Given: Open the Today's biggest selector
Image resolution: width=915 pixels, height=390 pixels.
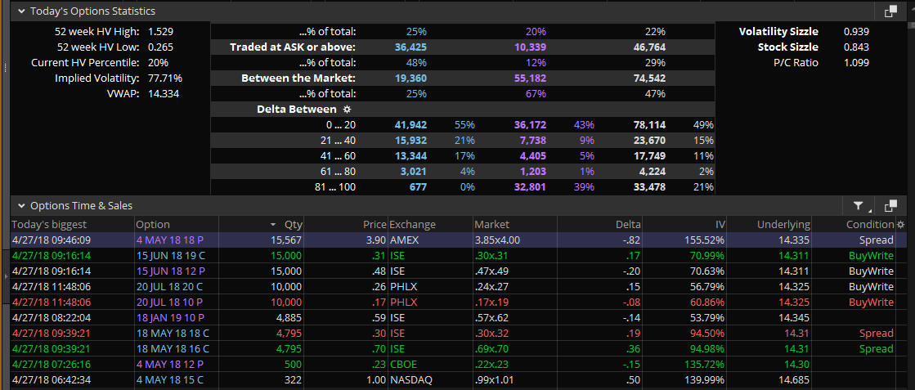Looking at the screenshot, I should (x=49, y=224).
